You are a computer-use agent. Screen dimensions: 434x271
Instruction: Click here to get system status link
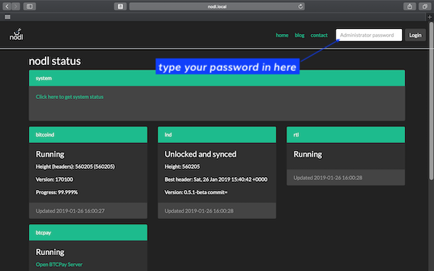tap(69, 97)
